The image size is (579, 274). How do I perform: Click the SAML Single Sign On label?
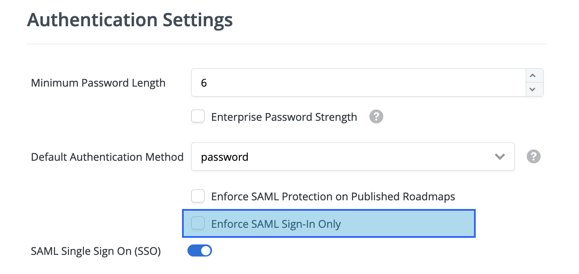coord(96,251)
